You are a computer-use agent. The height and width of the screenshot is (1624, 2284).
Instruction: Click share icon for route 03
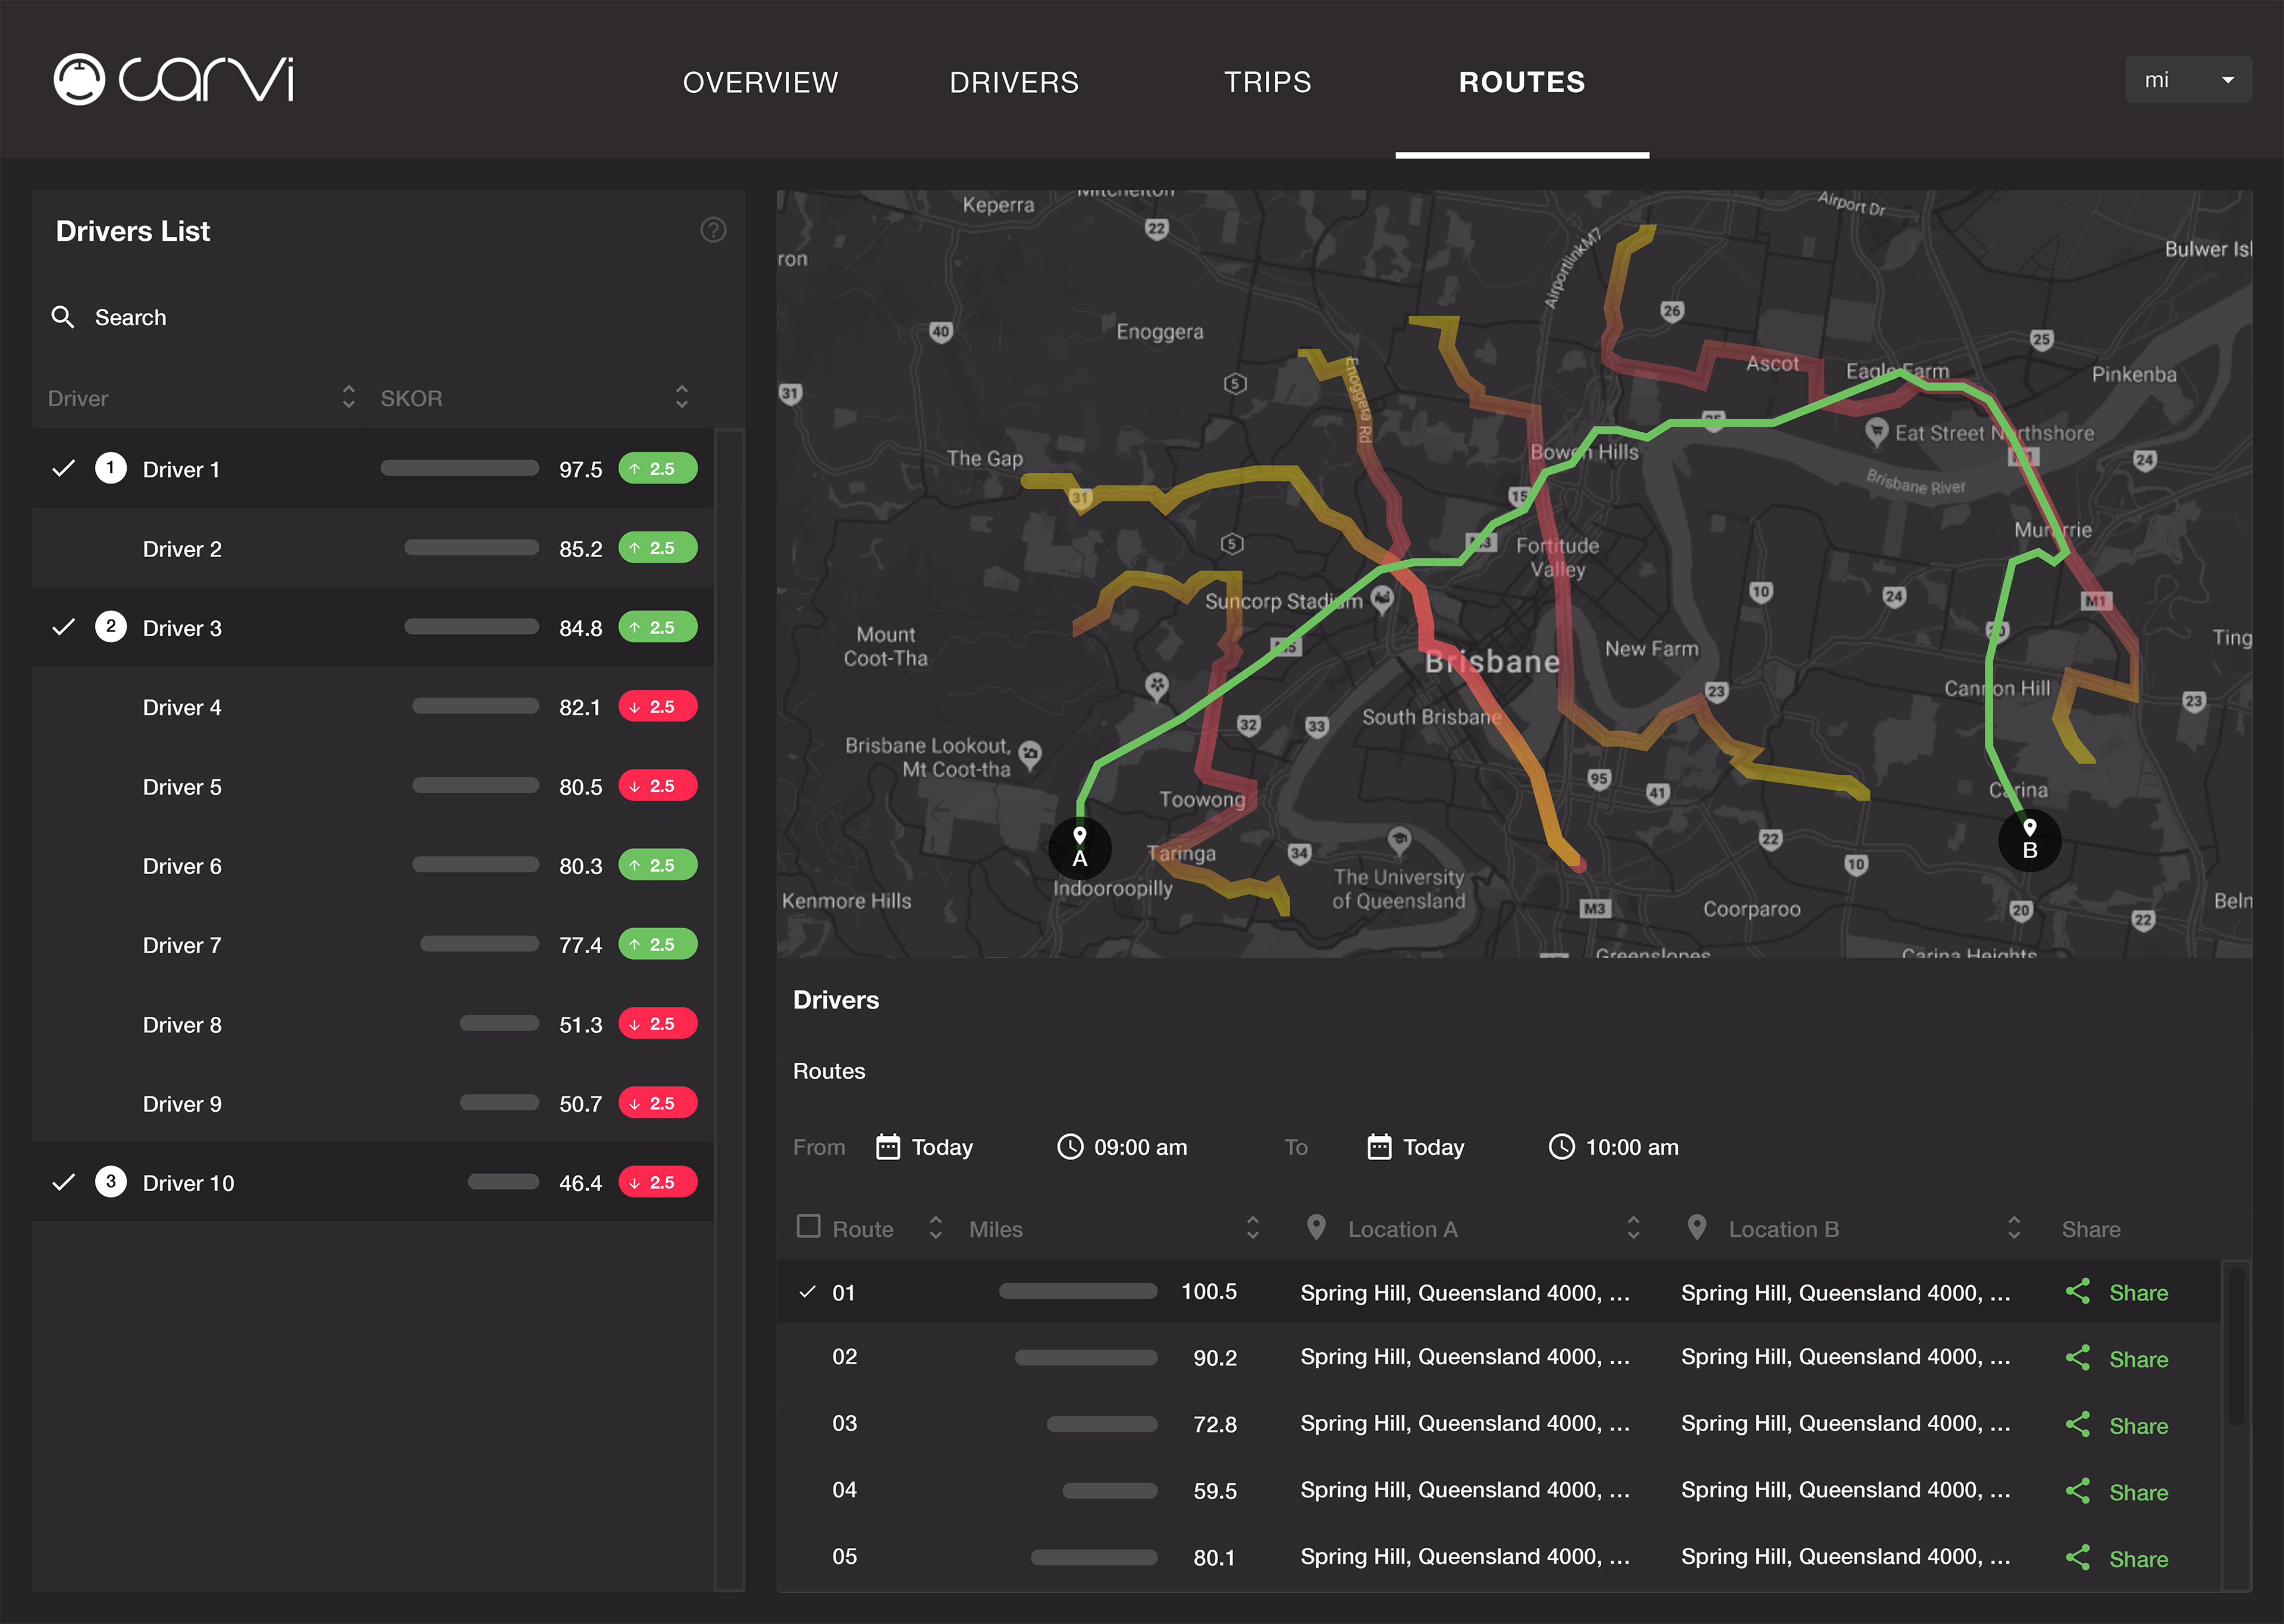pos(2077,1424)
